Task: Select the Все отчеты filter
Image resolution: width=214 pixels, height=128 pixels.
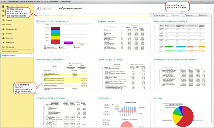Action: [x=203, y=15]
